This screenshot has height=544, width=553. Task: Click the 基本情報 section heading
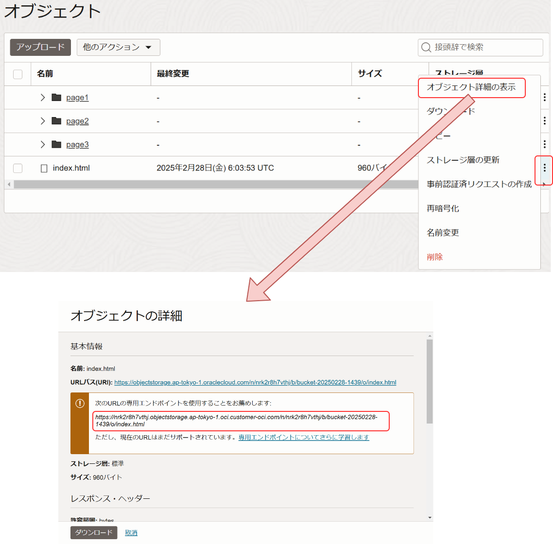(x=86, y=347)
